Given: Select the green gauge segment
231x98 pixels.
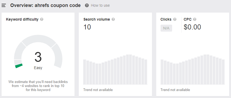Looking at the screenshot, I should tap(19, 66).
